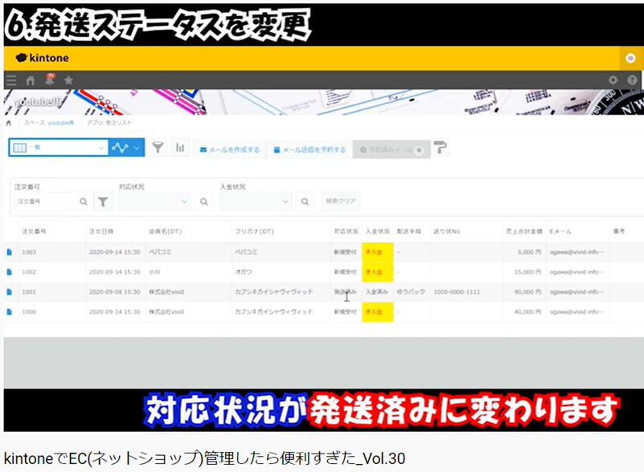The width and height of the screenshot is (644, 472).
Task: Select the home icon in the gray bar
Action: point(30,79)
